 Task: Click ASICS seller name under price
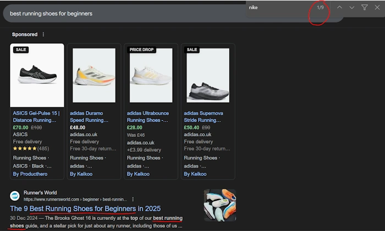coord(20,135)
